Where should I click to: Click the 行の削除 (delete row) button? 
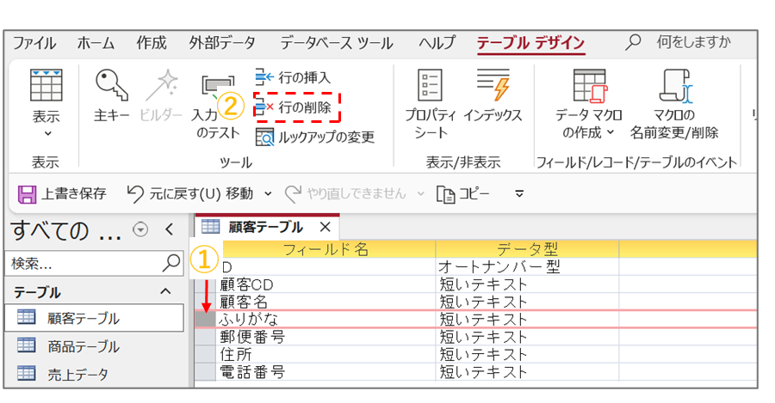[298, 107]
